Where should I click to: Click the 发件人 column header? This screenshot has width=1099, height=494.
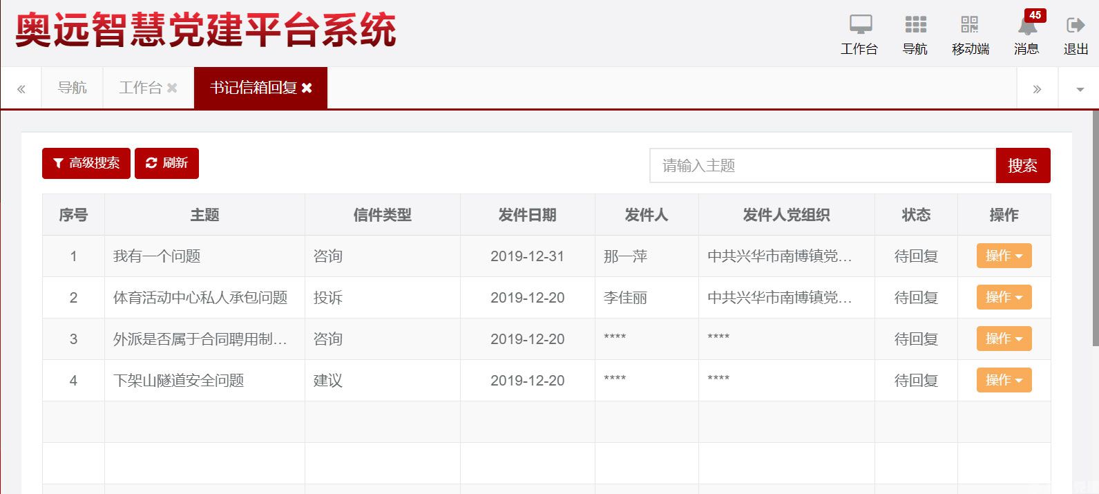point(647,215)
